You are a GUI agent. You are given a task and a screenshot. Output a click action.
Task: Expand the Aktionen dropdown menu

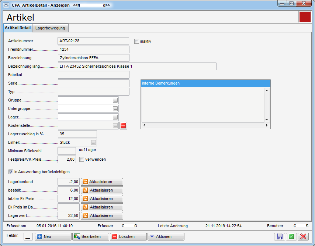165,236
